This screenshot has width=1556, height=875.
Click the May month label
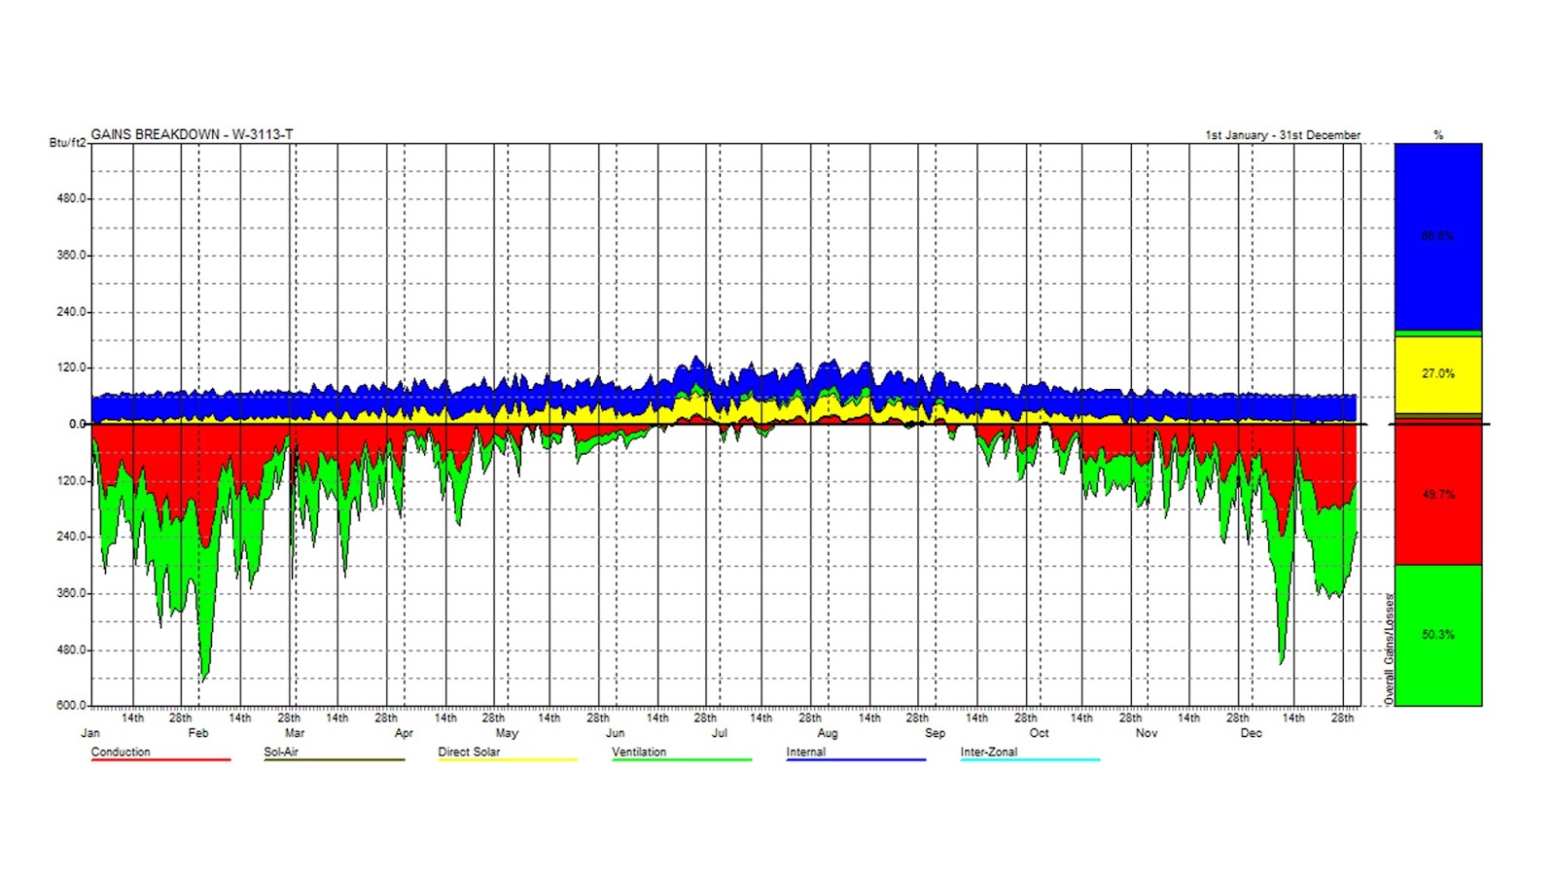tap(507, 733)
